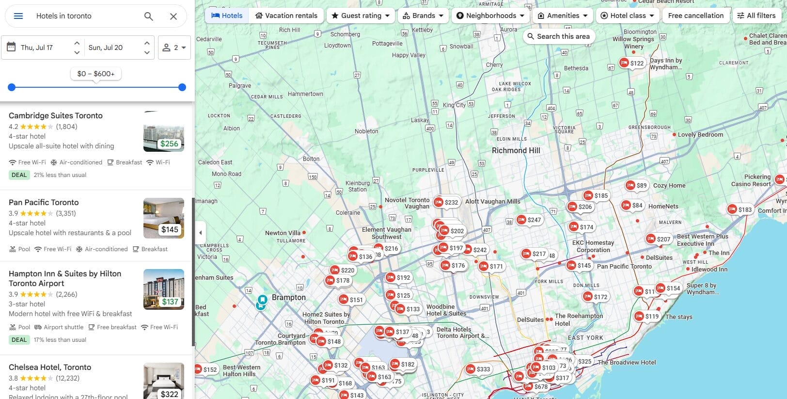Viewport: 787px width, 399px height.
Task: Click the $333 hotel map marker
Action: 478,369
